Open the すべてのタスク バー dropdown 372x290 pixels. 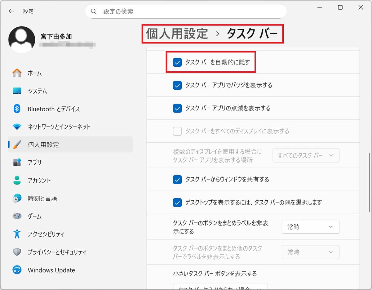point(306,155)
